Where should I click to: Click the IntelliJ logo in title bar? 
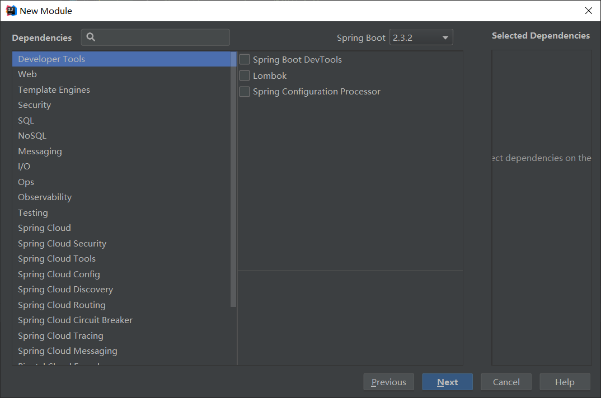11,11
